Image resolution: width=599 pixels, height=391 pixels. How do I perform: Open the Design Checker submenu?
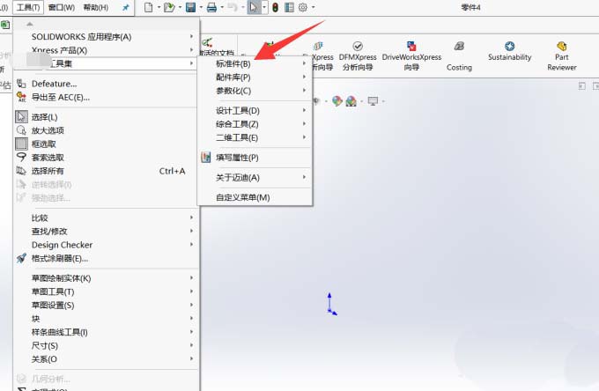(x=107, y=245)
